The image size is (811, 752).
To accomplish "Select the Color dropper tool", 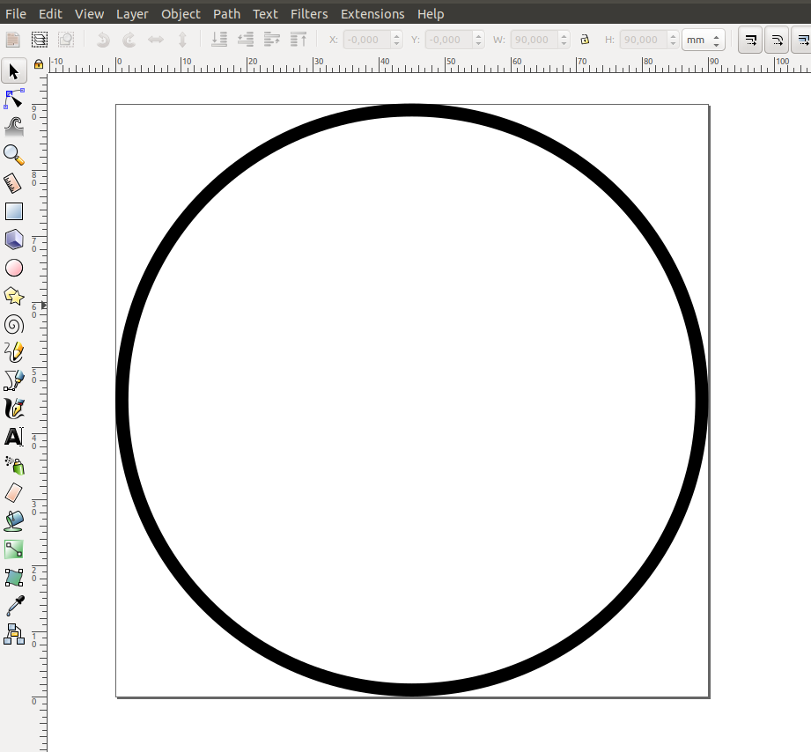I will (x=14, y=606).
